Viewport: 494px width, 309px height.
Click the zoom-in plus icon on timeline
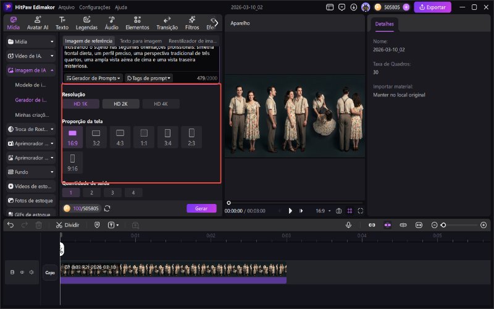tap(484, 225)
